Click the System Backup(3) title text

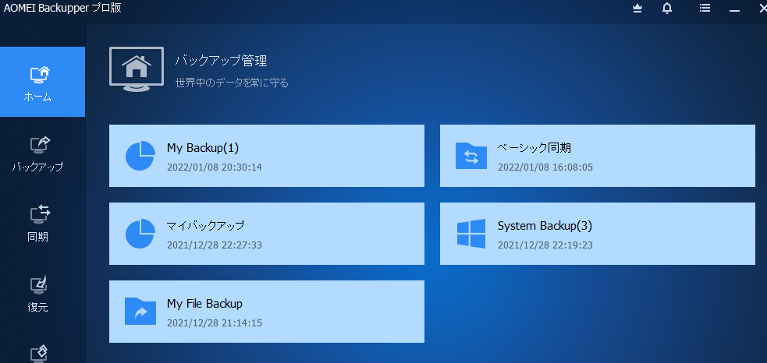[545, 226]
